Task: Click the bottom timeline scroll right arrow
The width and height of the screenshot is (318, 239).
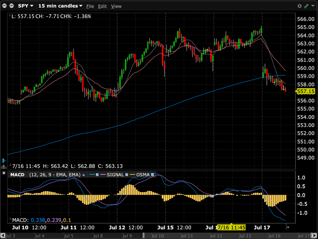Action: [x=314, y=236]
